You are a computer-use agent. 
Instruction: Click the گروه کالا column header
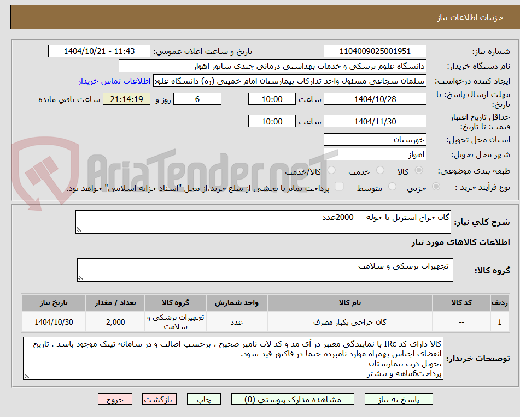pyautogui.click(x=176, y=303)
